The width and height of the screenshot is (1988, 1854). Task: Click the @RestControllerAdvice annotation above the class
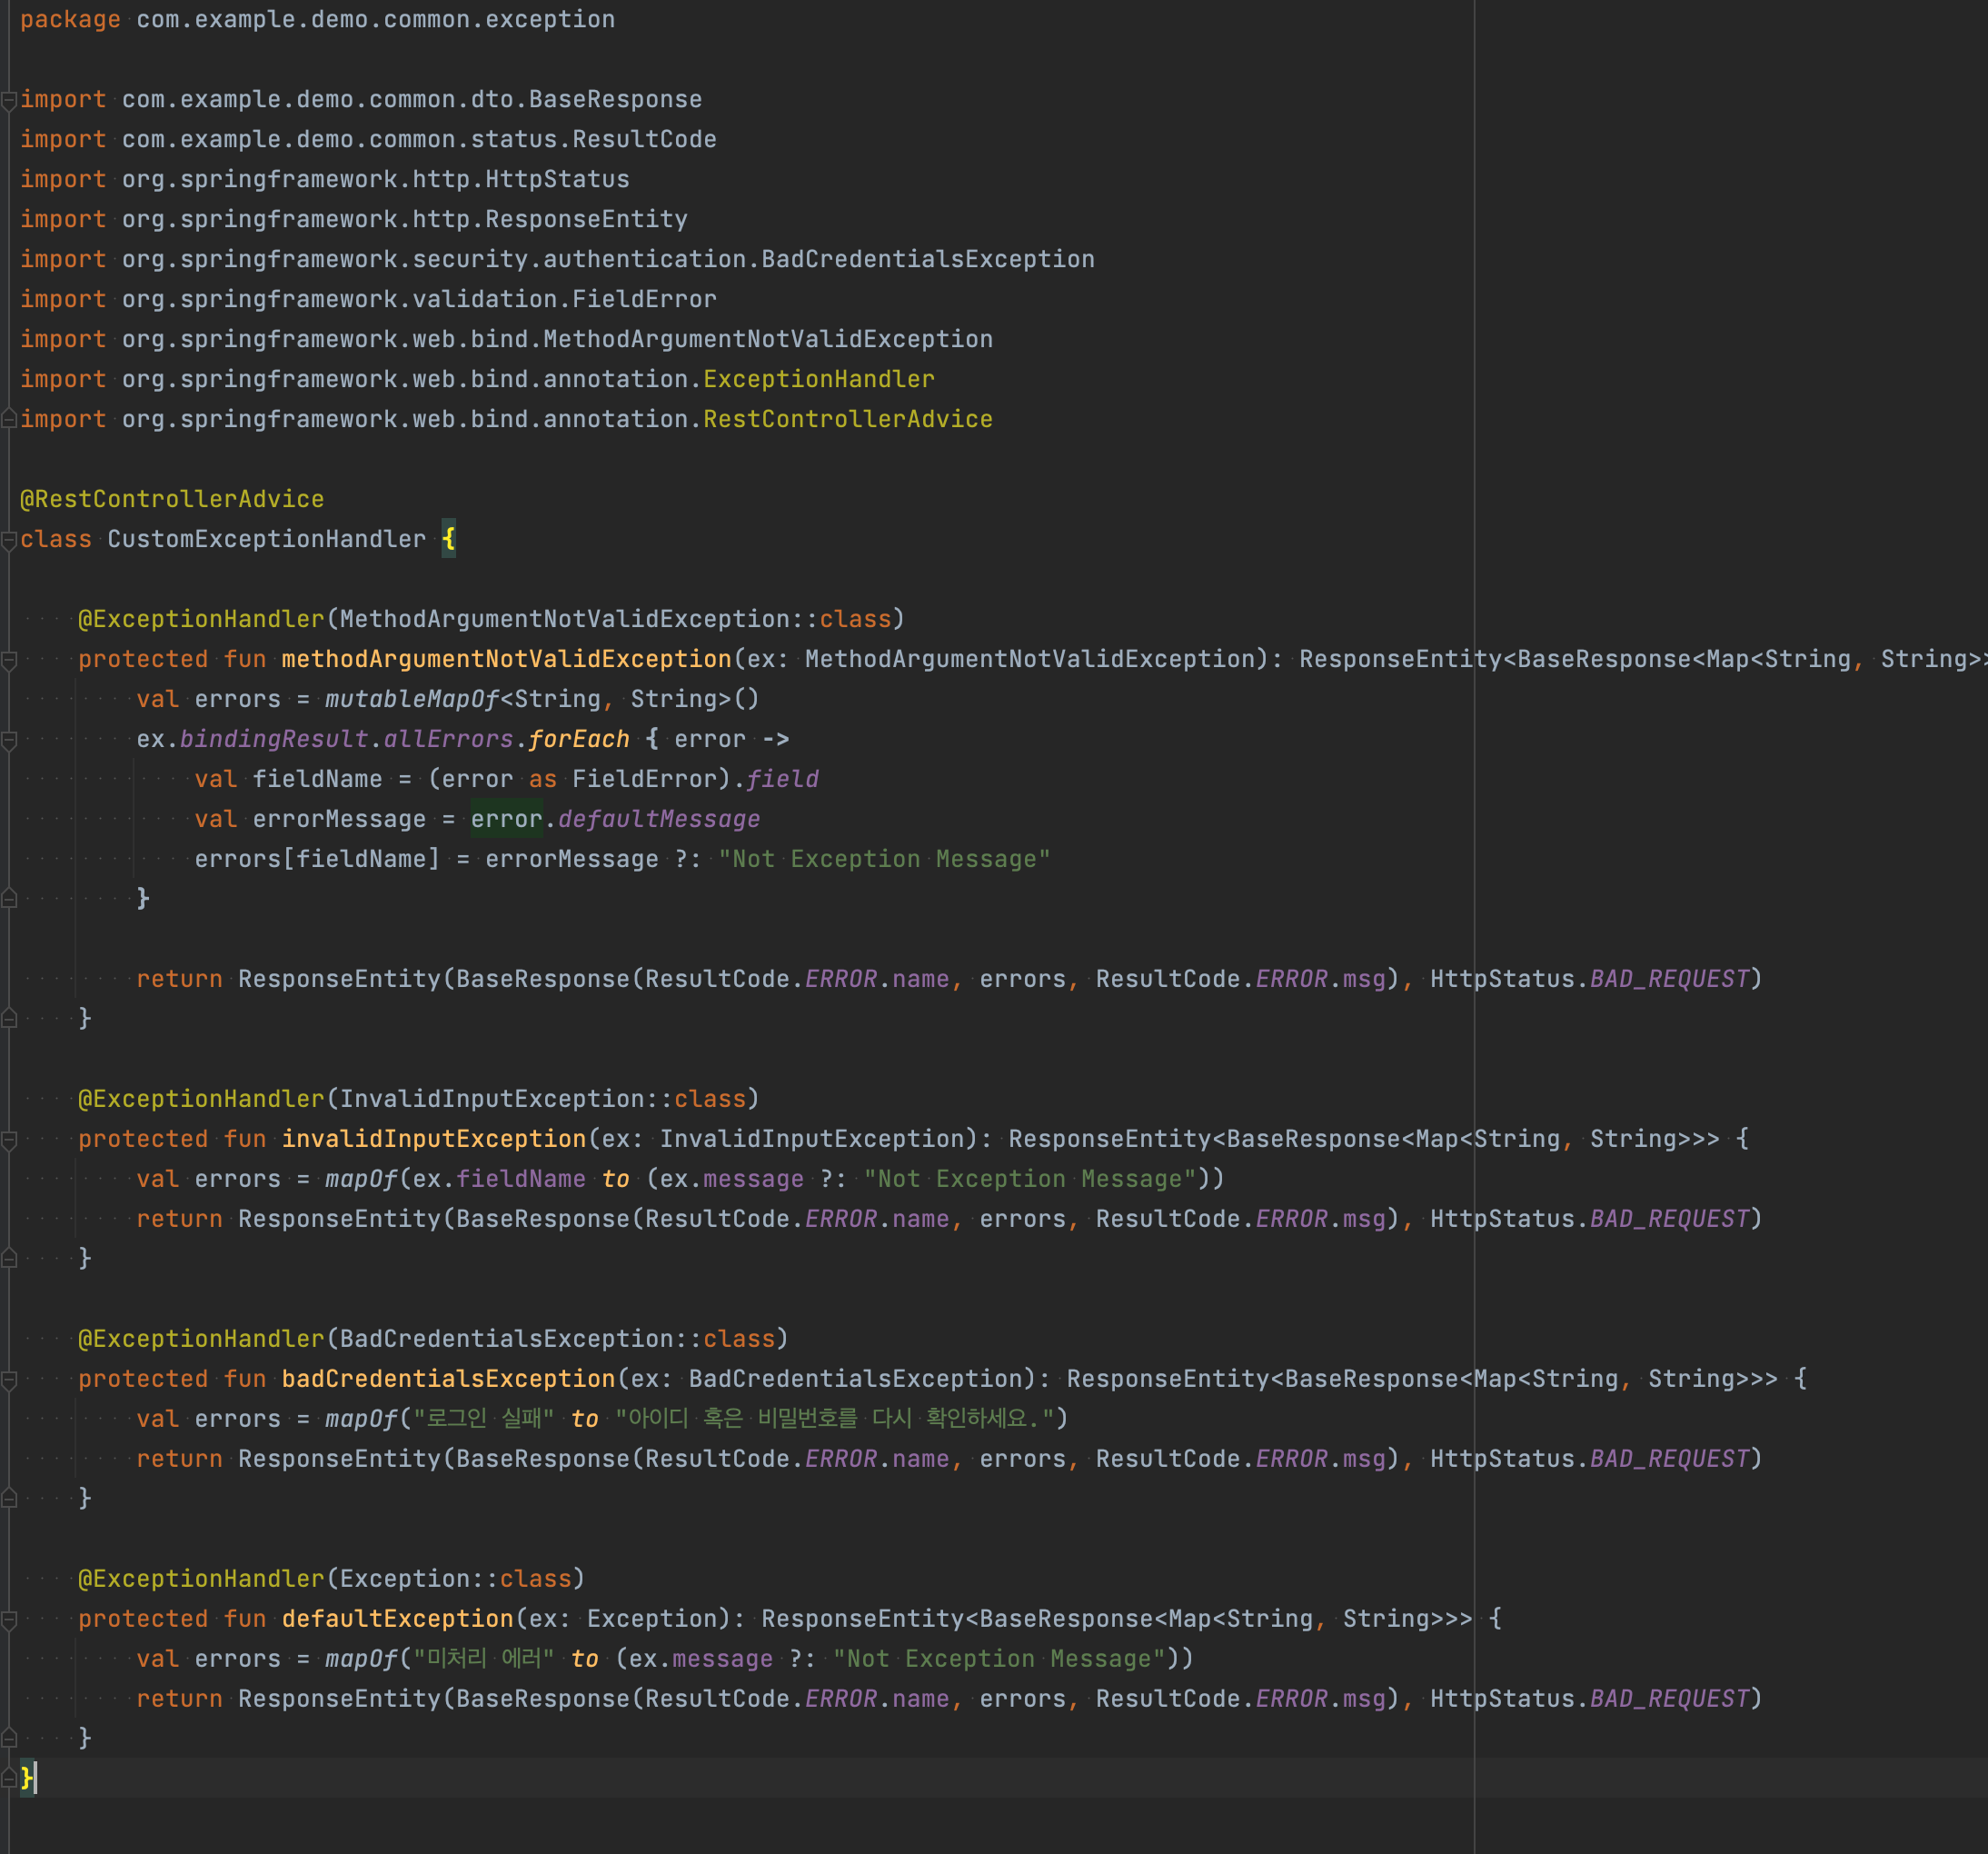(172, 499)
